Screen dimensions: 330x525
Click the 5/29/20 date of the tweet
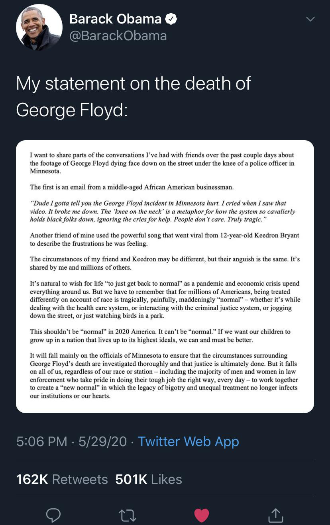[102, 441]
